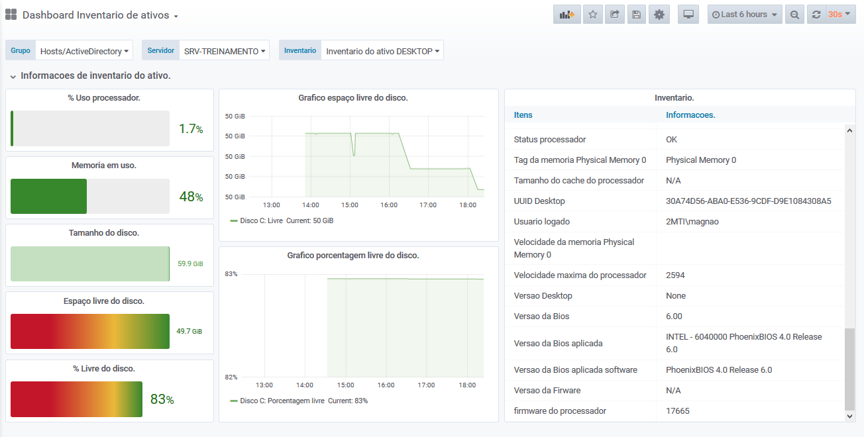Image resolution: width=864 pixels, height=437 pixels.
Task: Open the 30s refresh interval dropdown
Action: click(x=838, y=15)
